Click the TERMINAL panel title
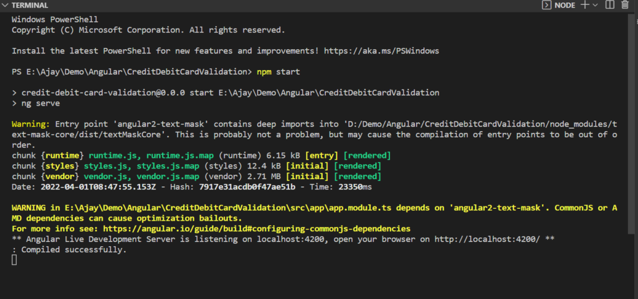638x299 pixels. click(30, 5)
